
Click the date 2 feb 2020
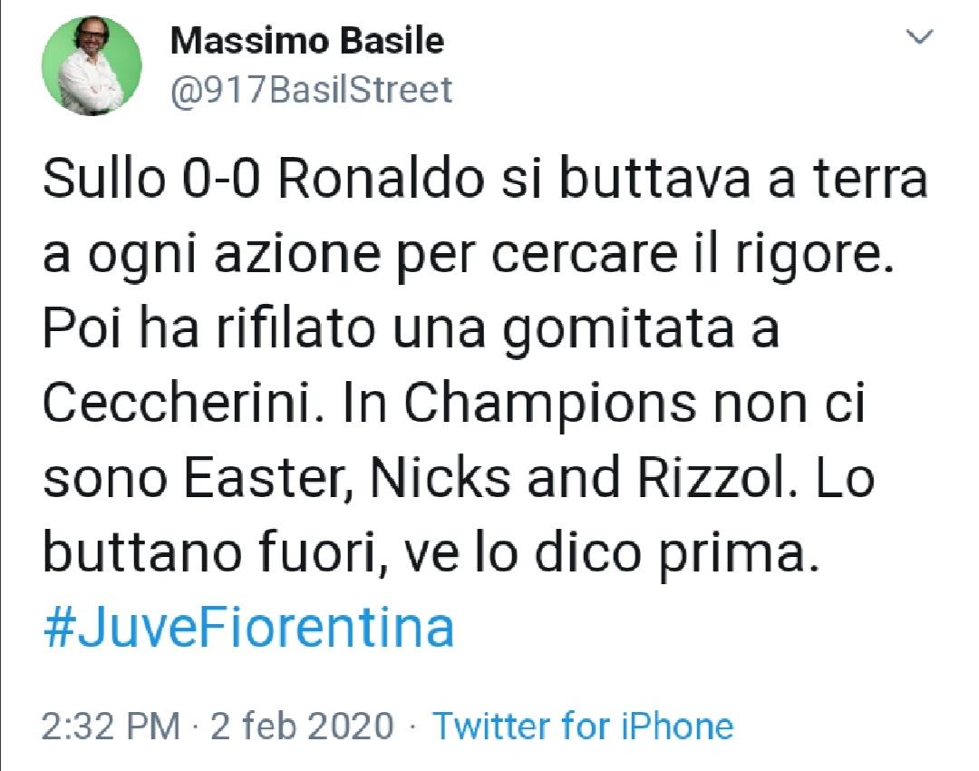coord(299,726)
